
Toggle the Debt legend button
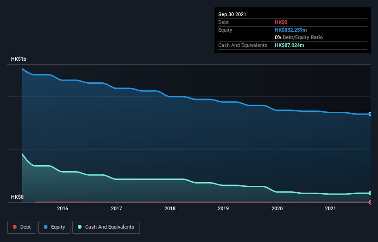click(x=22, y=227)
